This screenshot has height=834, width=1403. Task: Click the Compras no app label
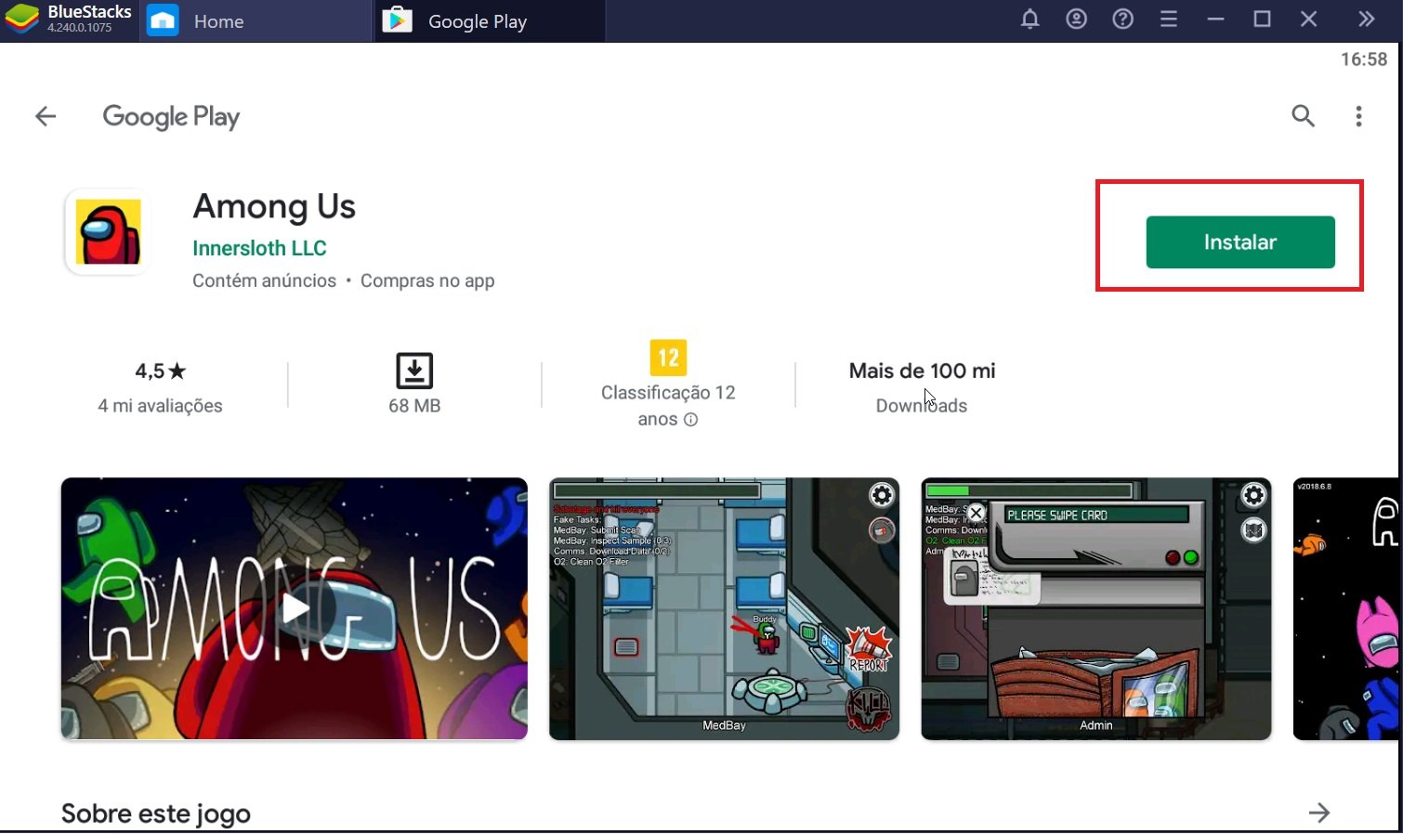point(427,280)
